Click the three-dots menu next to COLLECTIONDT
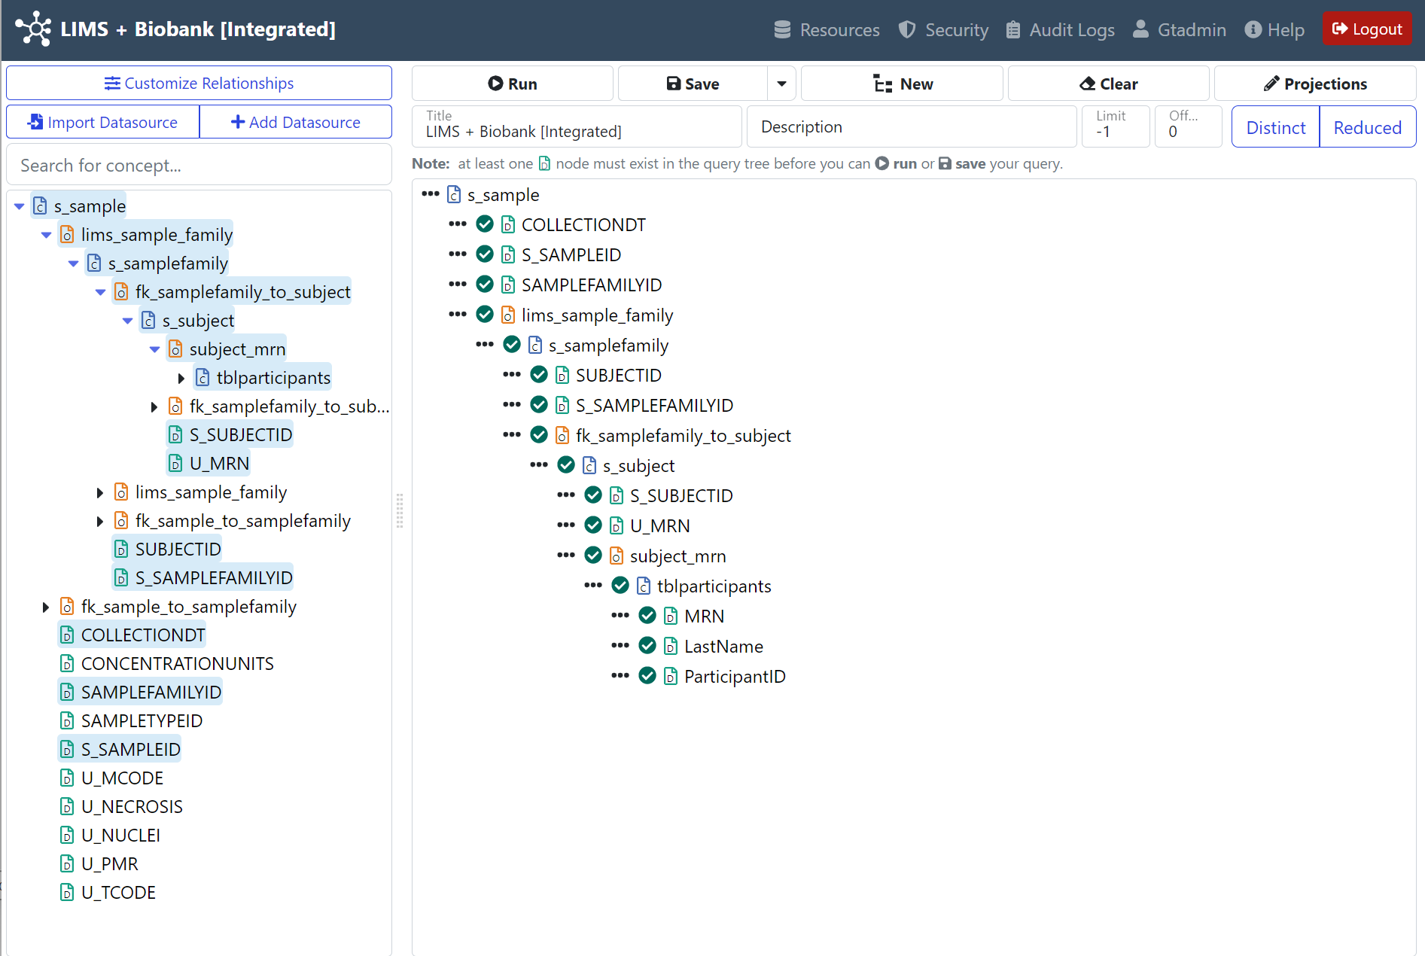Viewport: 1425px width, 956px height. pyautogui.click(x=457, y=224)
